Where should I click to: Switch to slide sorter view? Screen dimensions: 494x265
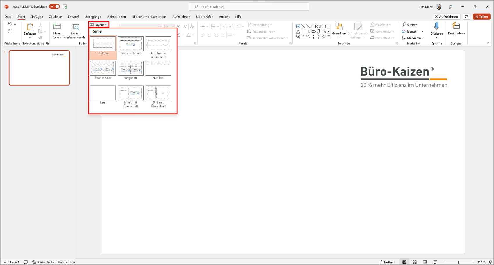(x=415, y=262)
